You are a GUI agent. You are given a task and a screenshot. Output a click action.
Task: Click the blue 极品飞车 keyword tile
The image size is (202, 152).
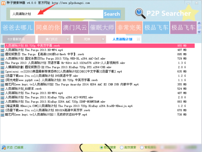pos(156,28)
